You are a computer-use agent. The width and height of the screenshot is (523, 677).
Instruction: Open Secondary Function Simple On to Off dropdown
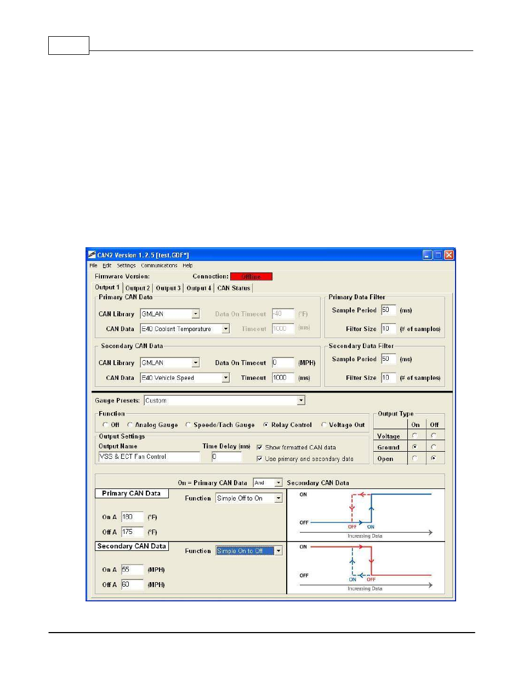[278, 551]
